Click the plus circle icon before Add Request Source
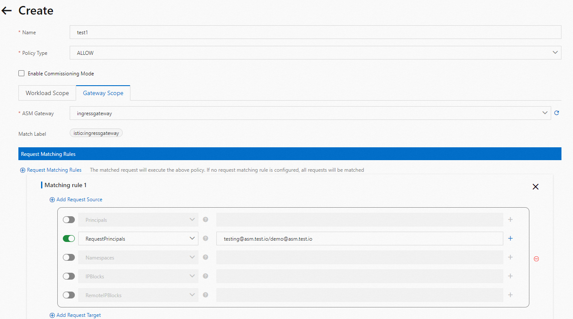This screenshot has width=573, height=319. 51,199
